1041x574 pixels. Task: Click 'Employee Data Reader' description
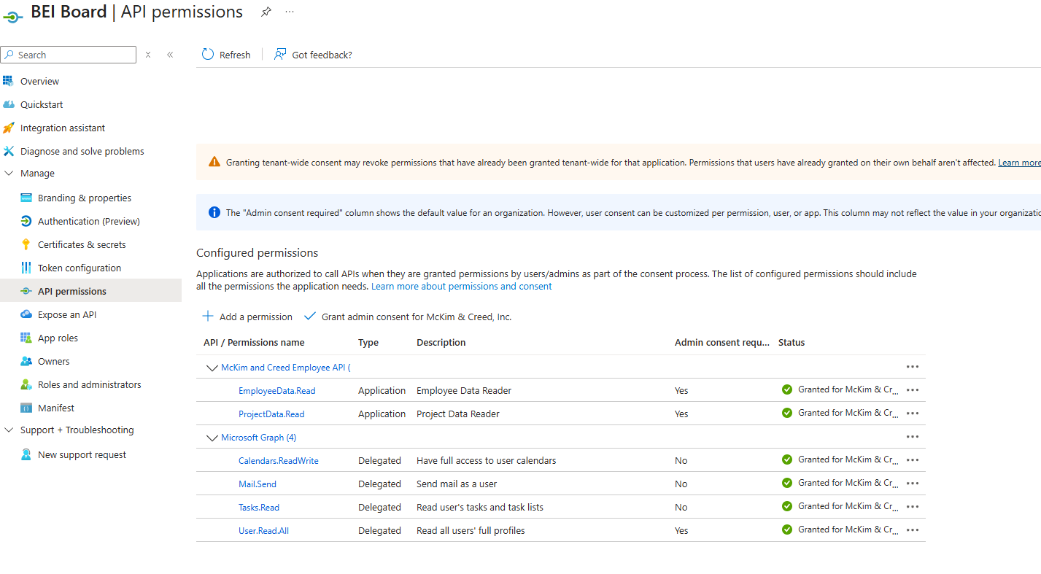[x=464, y=391]
